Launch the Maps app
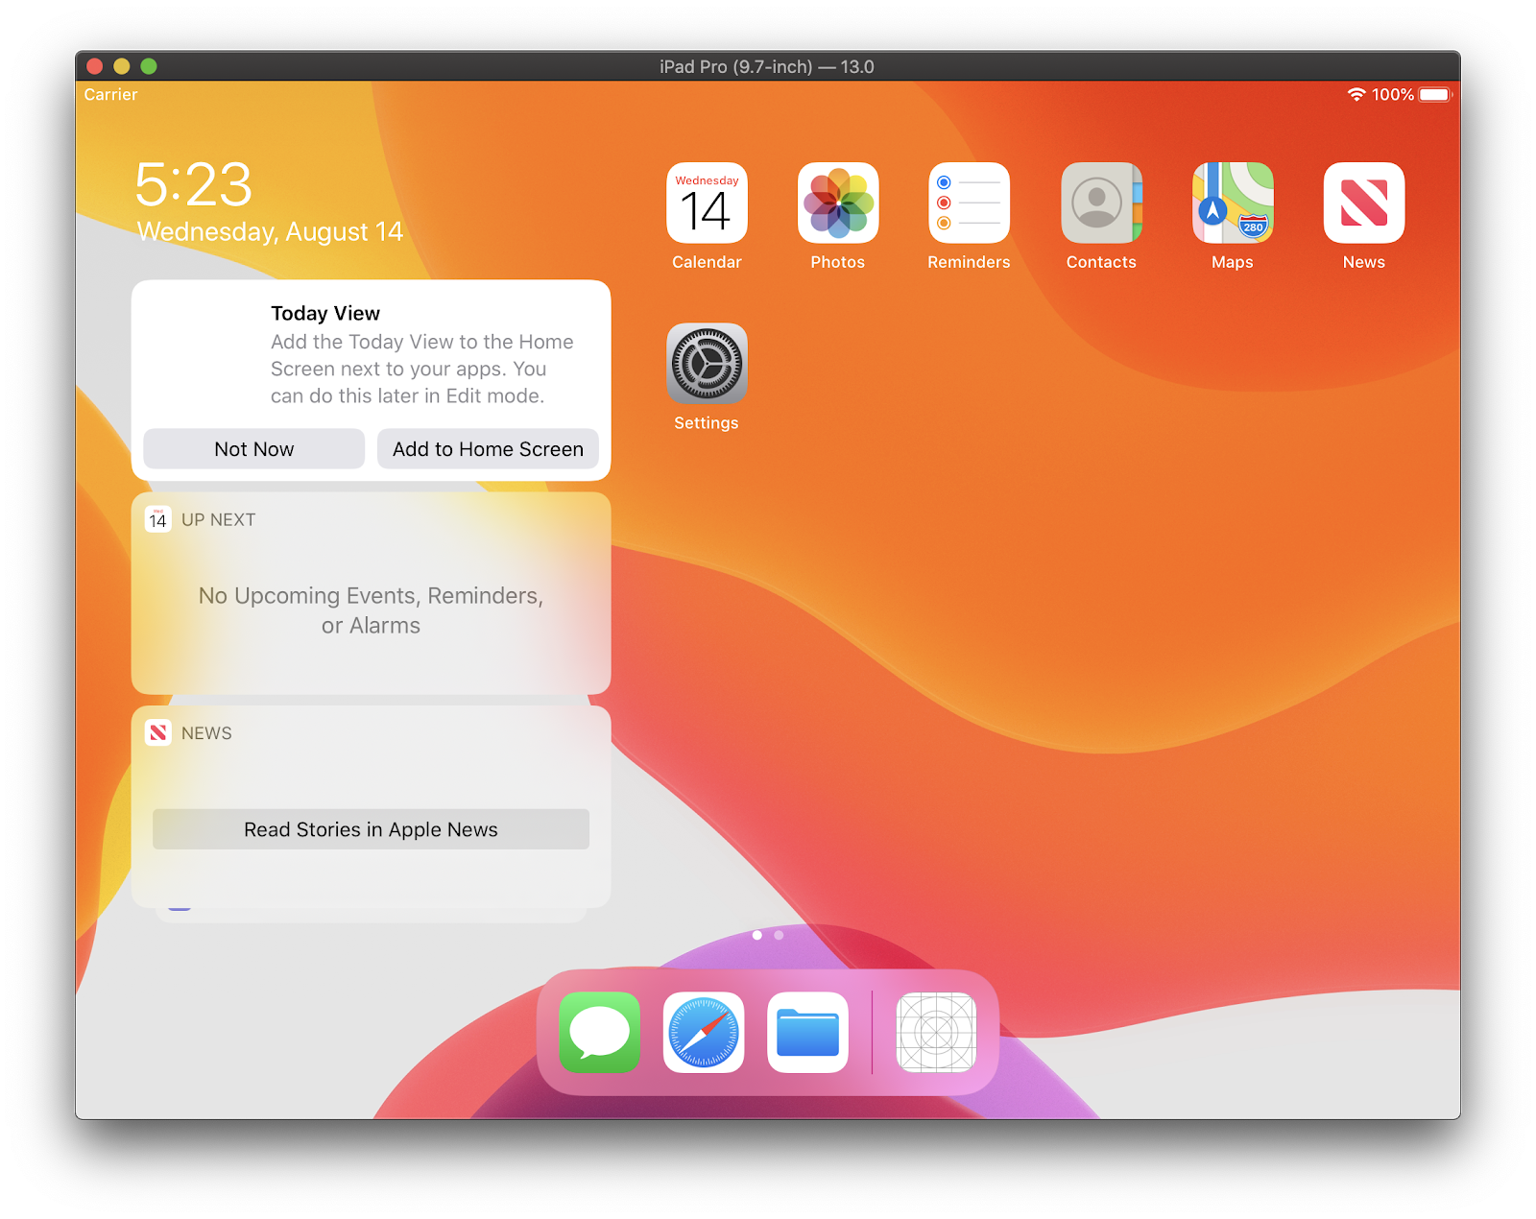This screenshot has width=1536, height=1219. pos(1233,203)
